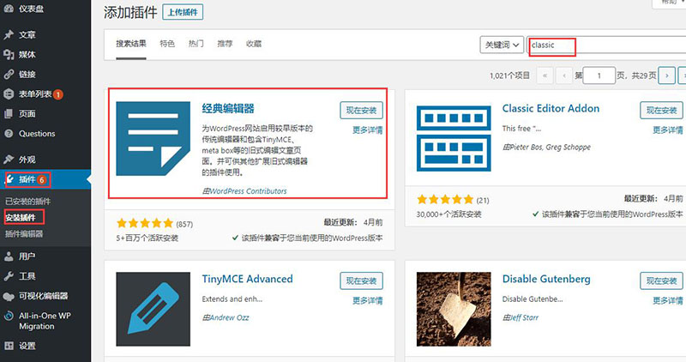
Task: Click the current page number field
Action: coord(599,75)
